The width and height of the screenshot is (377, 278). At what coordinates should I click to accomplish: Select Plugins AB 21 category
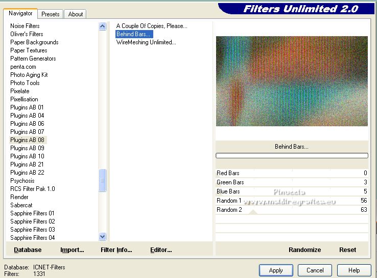point(27,164)
